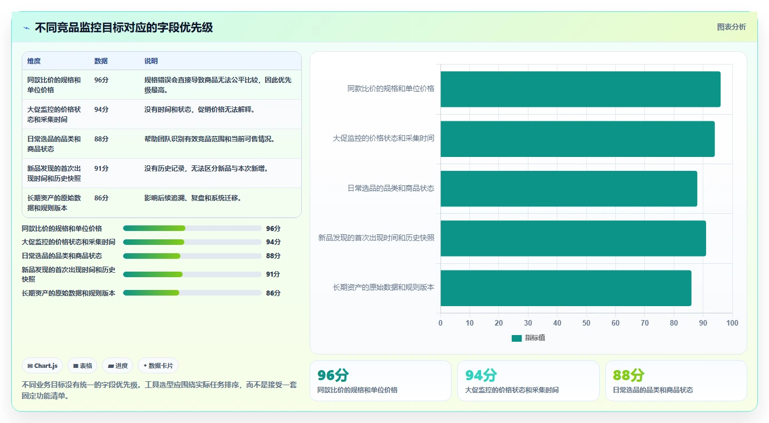Click the 同款比价的规格和单位价格 progress bar
This screenshot has height=423, width=769.
[x=192, y=228]
